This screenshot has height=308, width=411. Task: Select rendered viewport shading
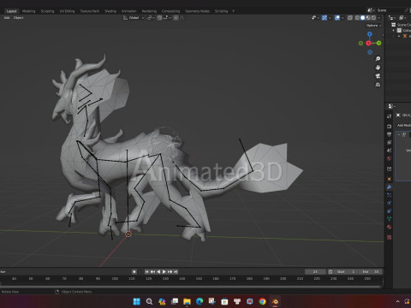tap(373, 18)
